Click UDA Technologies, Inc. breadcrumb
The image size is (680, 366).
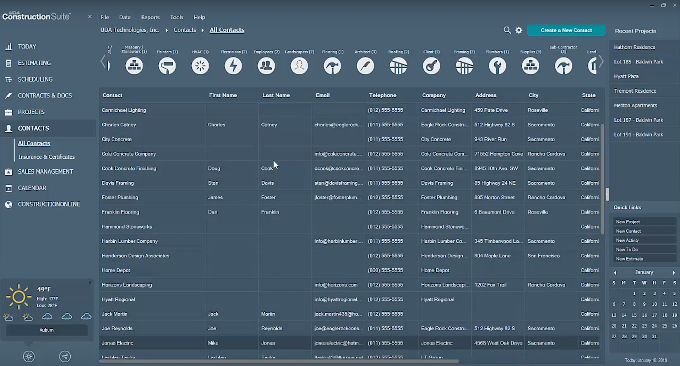[130, 30]
